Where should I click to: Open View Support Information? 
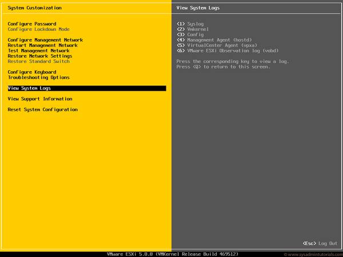click(x=40, y=99)
